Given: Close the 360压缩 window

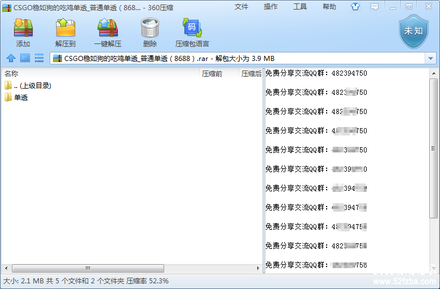Looking at the screenshot, I should (x=429, y=6).
